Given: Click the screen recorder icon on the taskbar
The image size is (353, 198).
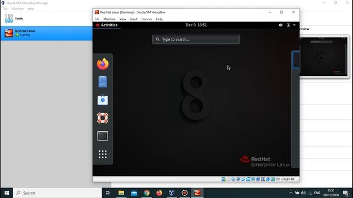Looking at the screenshot, I should click(184, 193).
